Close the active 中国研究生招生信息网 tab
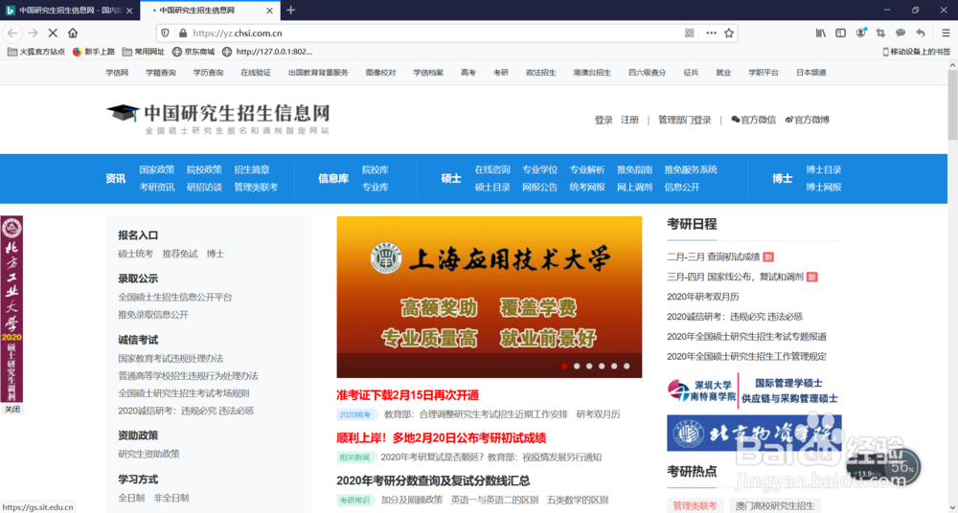This screenshot has height=513, width=958. coord(270,11)
